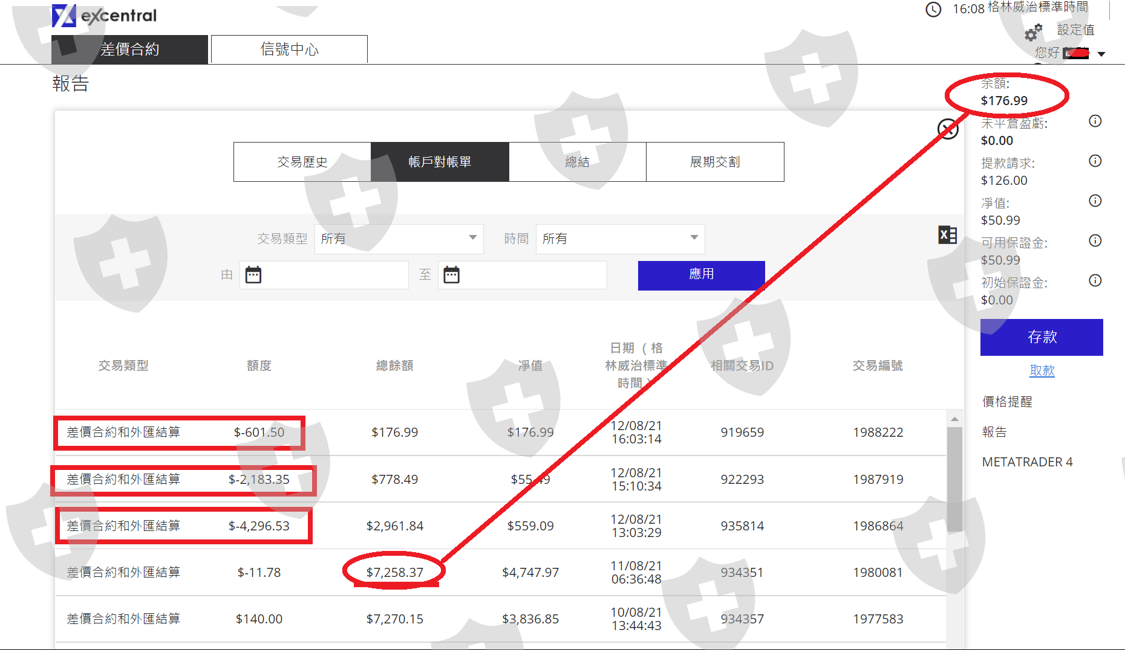The height and width of the screenshot is (650, 1125).
Task: Click the scrollbar up arrow
Action: tap(954, 419)
